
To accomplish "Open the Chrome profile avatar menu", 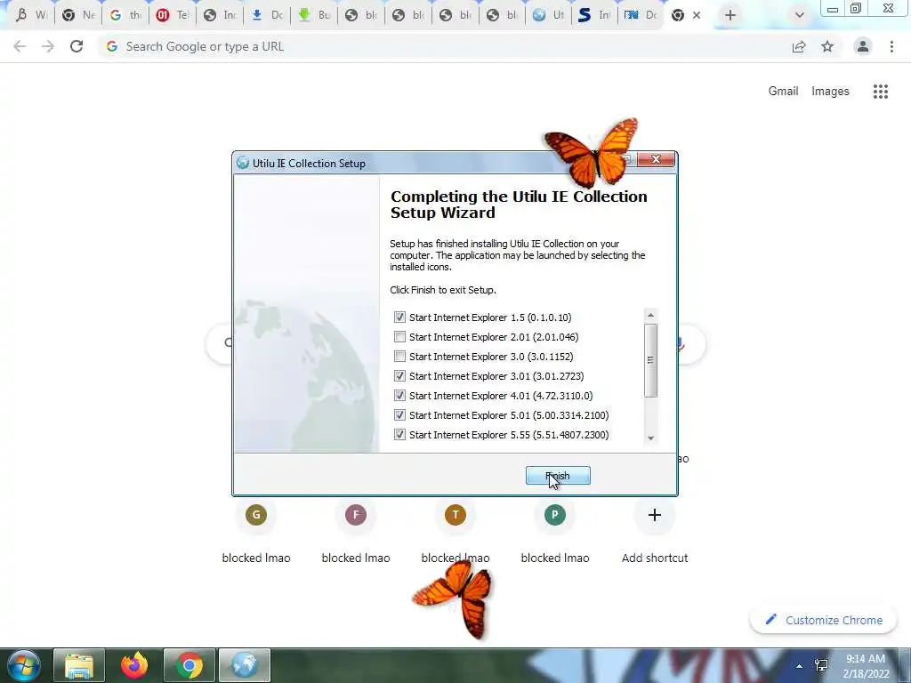I will (863, 46).
